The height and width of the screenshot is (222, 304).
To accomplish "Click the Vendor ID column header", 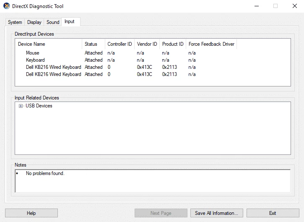I will tap(147, 44).
